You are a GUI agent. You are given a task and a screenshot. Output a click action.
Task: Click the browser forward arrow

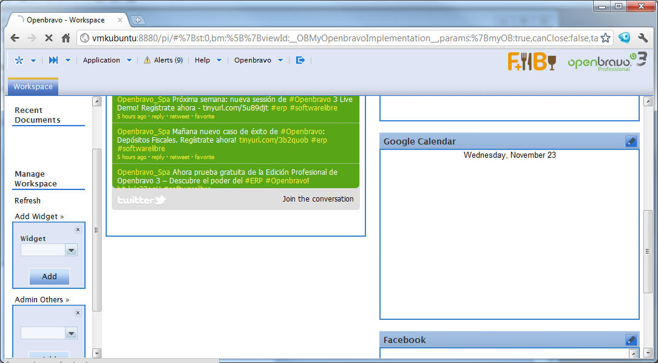[32, 38]
